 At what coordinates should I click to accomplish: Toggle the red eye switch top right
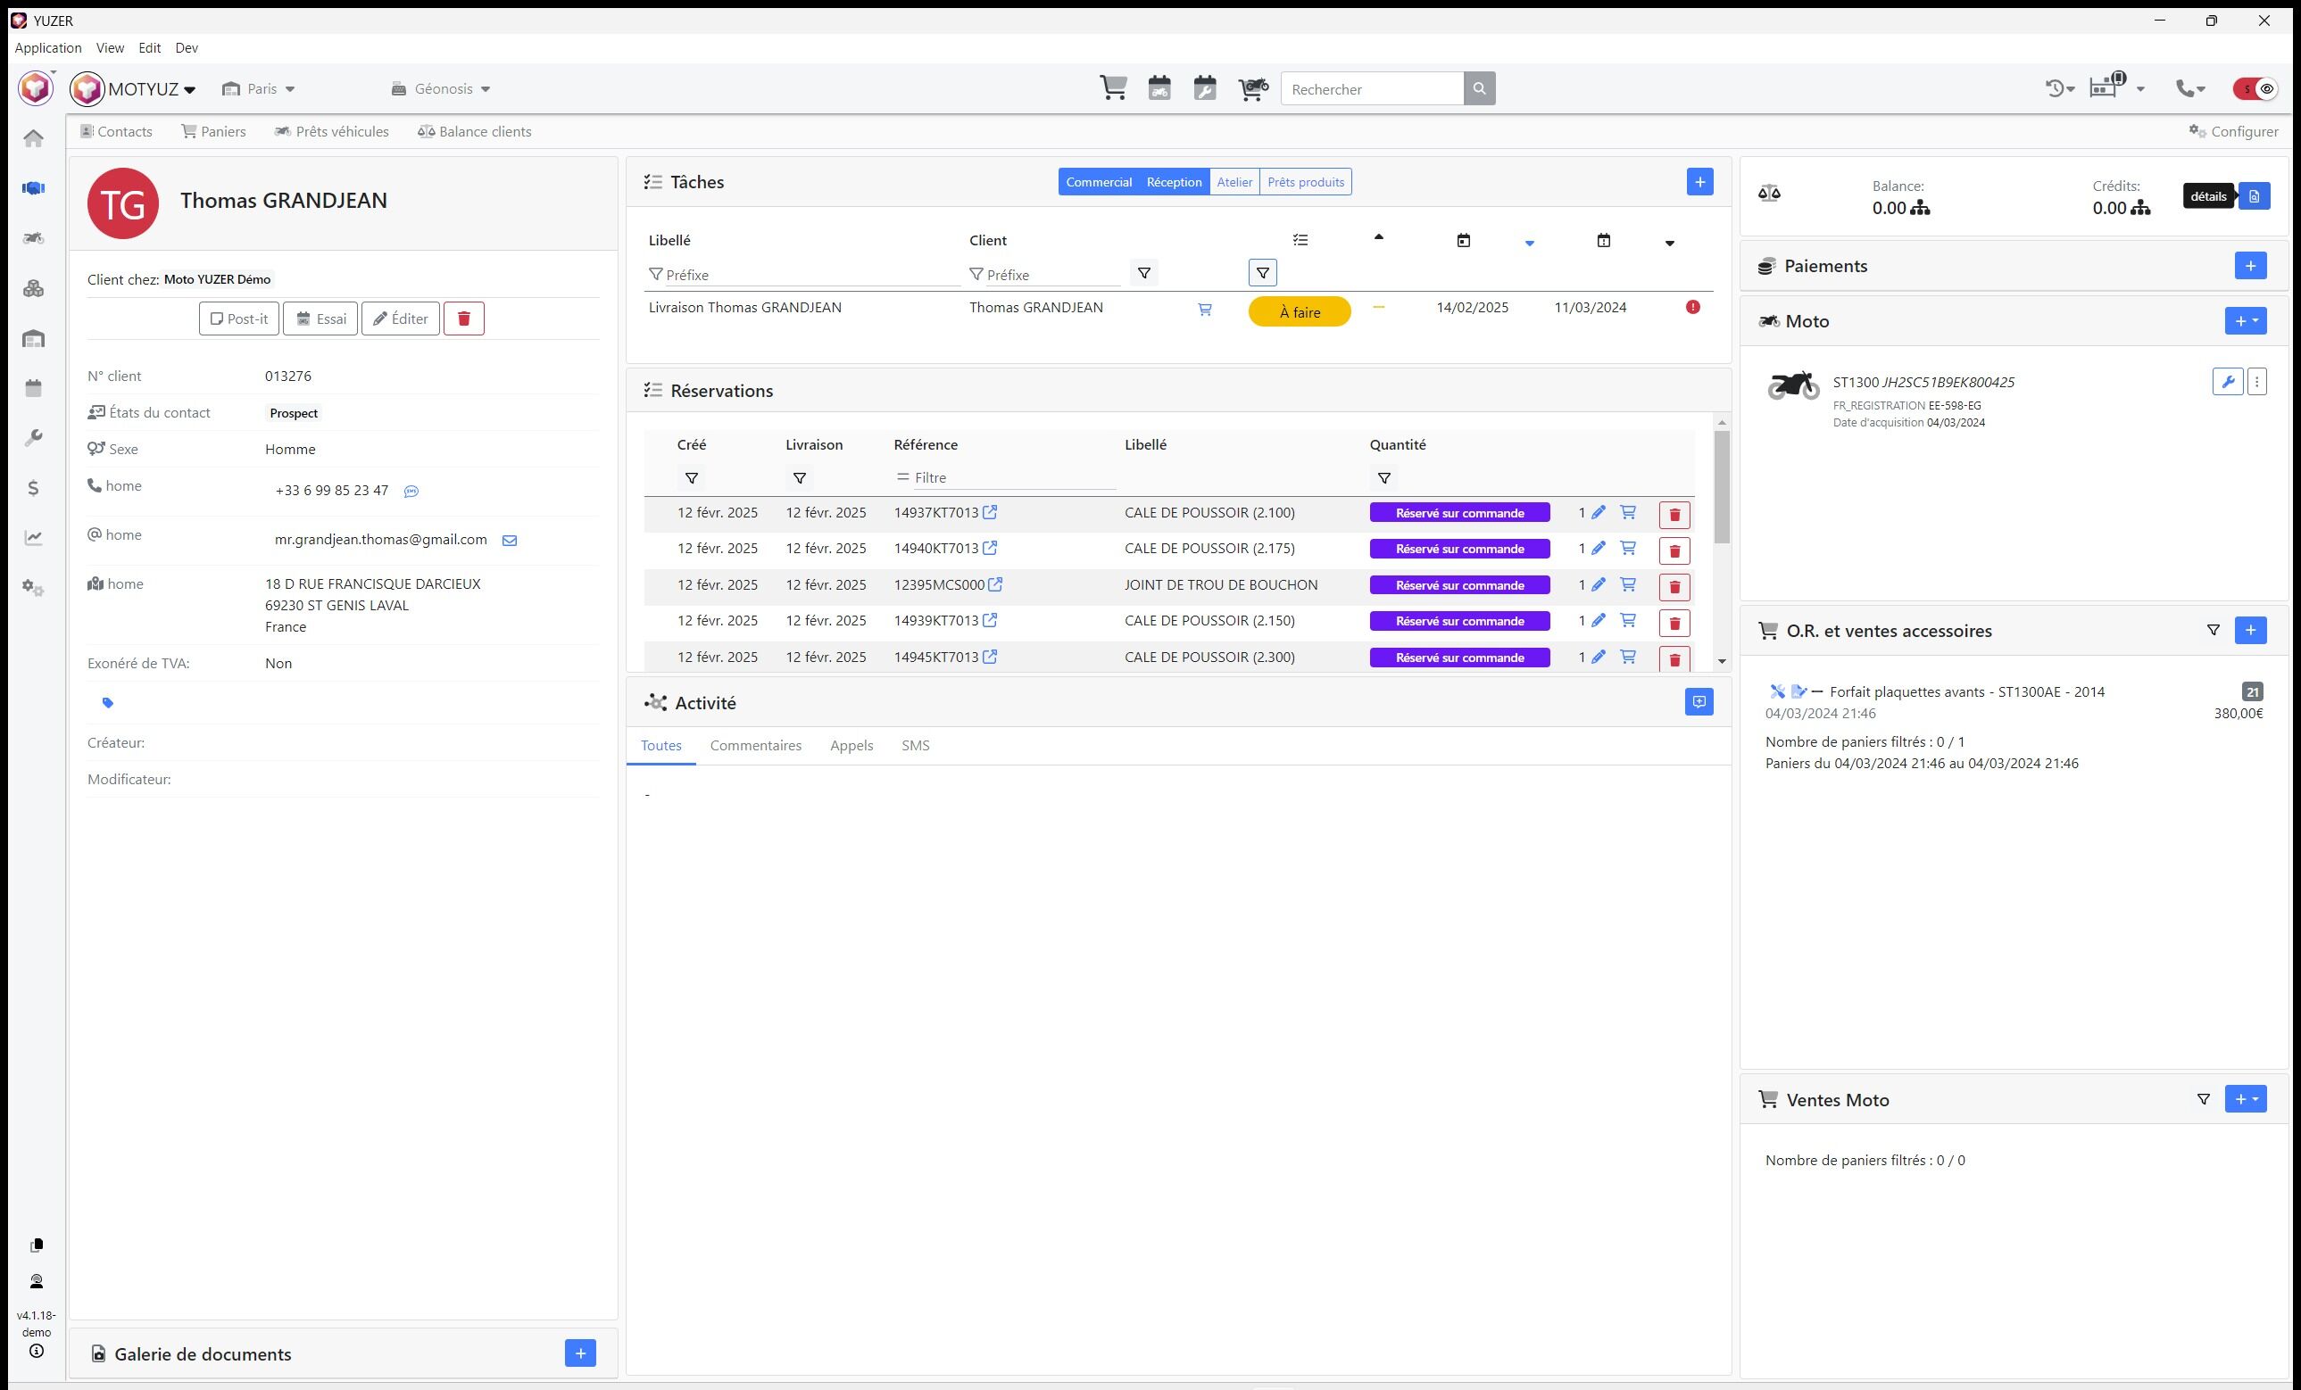[2255, 88]
